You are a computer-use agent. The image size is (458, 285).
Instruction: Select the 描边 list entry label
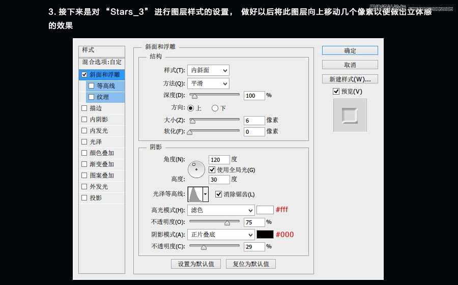point(96,108)
